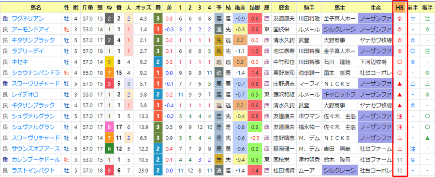Select jockey cell 福永祐一
435x177 pixels.
pos(309,127)
